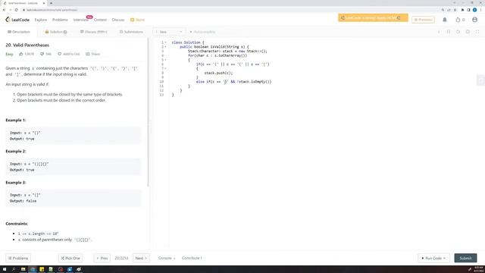
Task: Open File Explorer from taskbar
Action: 23,269
